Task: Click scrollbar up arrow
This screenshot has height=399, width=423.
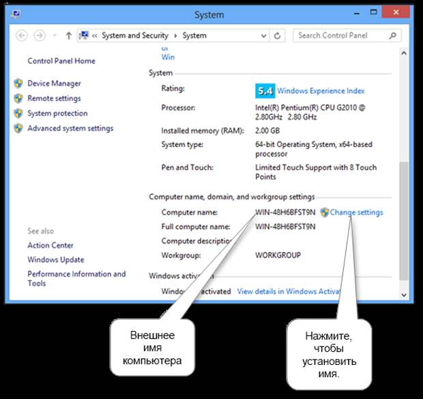Action: pyautogui.click(x=404, y=53)
